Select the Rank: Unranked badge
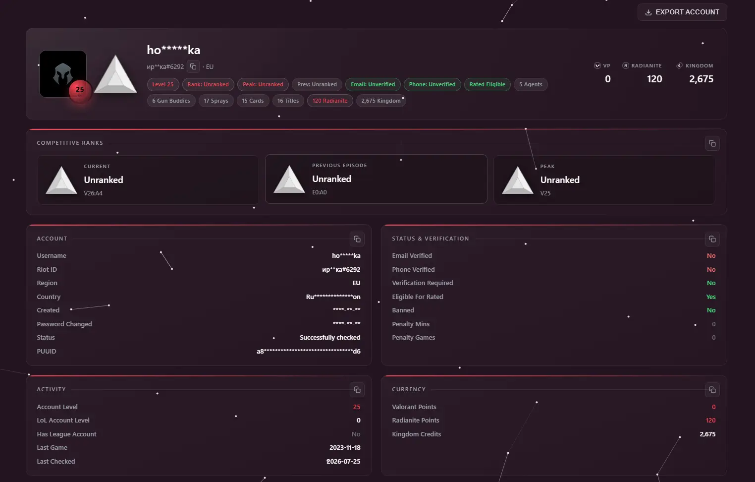 click(208, 84)
